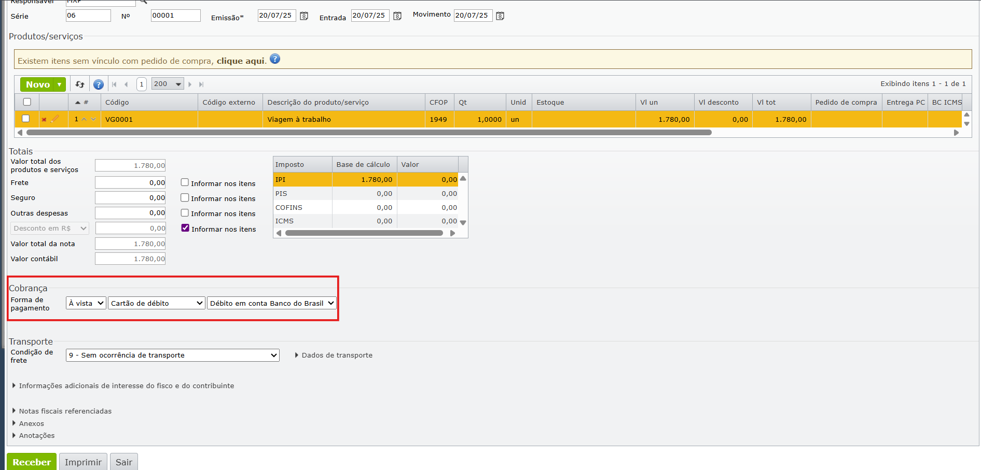Open help in the grid toolbar

coord(99,84)
